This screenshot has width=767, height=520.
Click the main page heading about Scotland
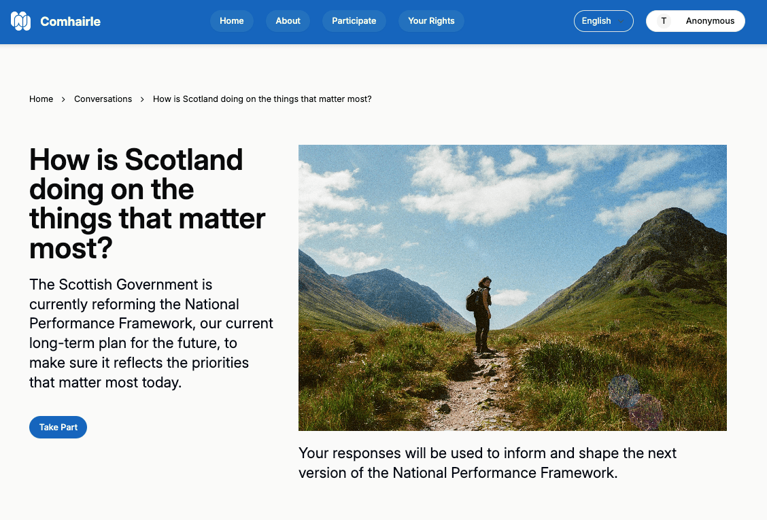(147, 204)
